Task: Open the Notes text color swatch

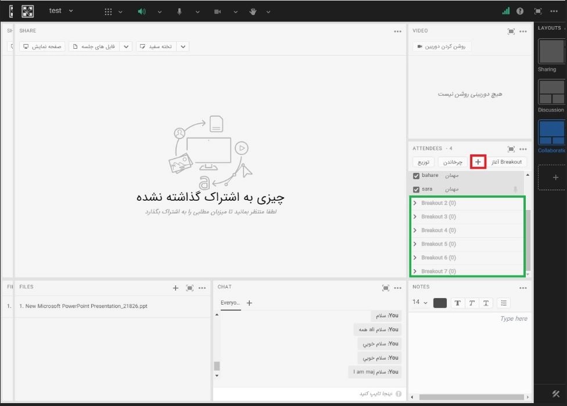Action: 440,303
